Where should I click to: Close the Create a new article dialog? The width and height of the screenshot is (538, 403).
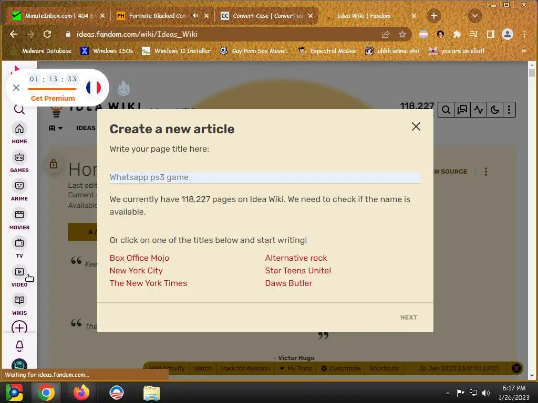(x=416, y=126)
